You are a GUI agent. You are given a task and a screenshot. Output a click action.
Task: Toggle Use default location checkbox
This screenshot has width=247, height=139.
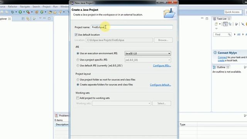tap(76, 35)
